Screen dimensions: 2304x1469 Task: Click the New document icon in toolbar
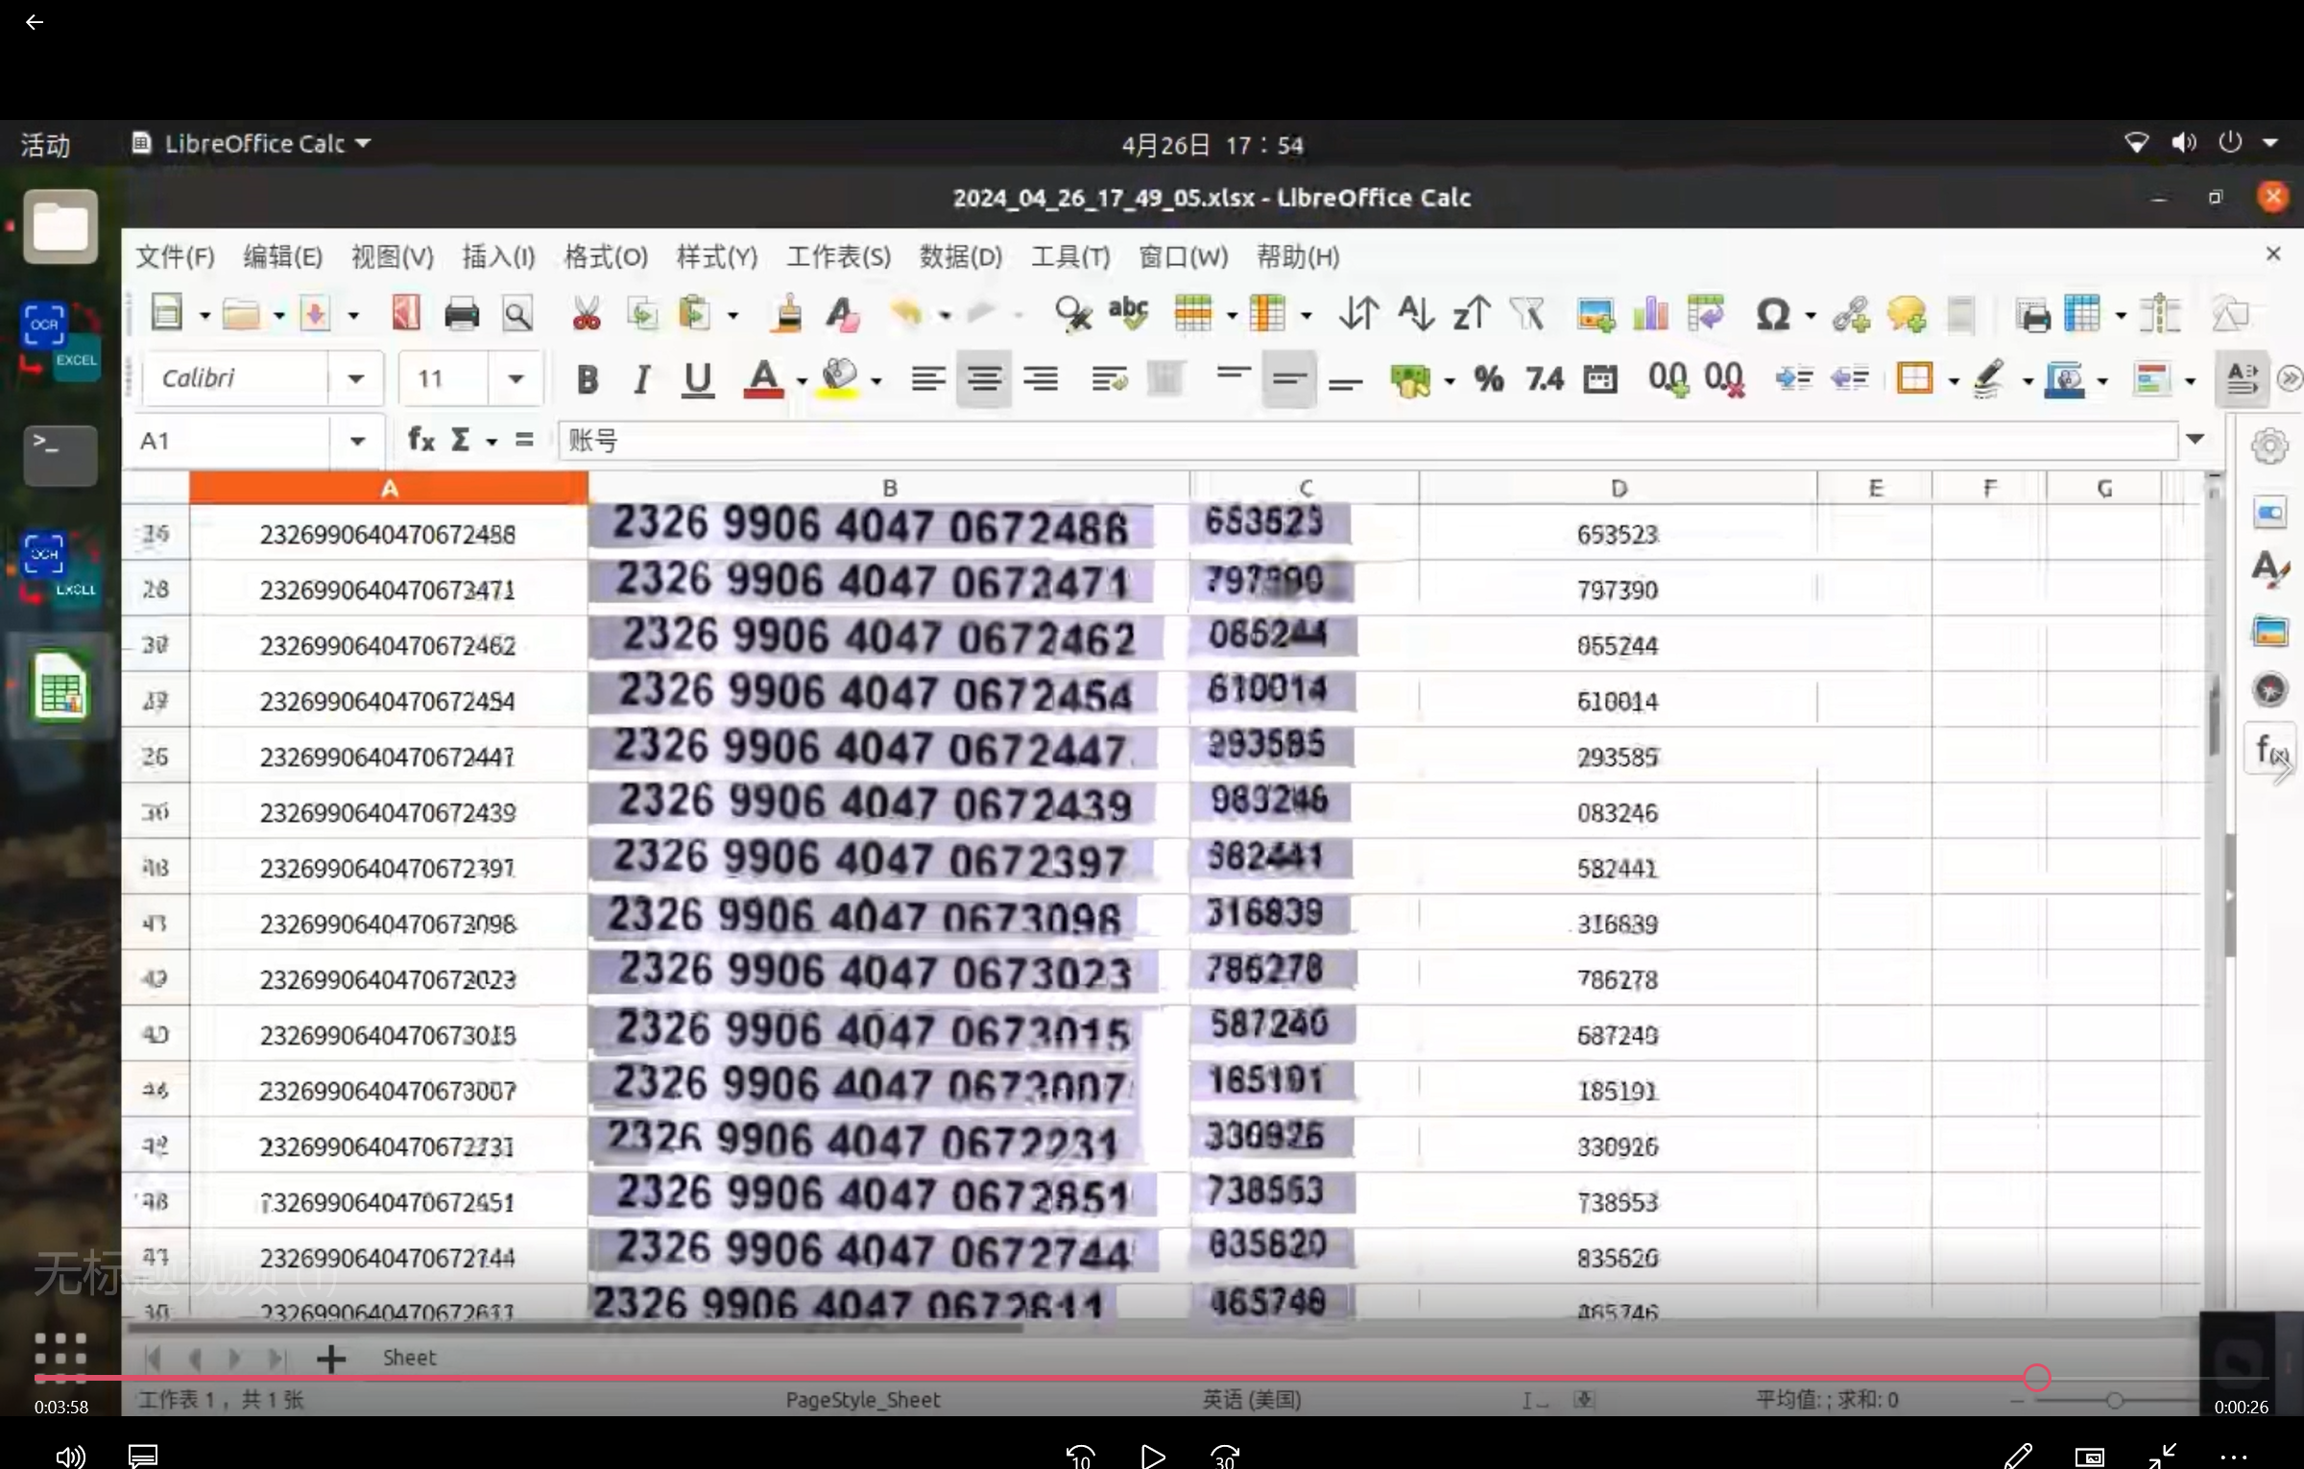(x=167, y=314)
